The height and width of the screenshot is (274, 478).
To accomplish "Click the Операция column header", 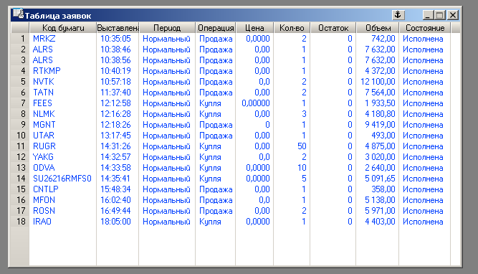I will (215, 28).
